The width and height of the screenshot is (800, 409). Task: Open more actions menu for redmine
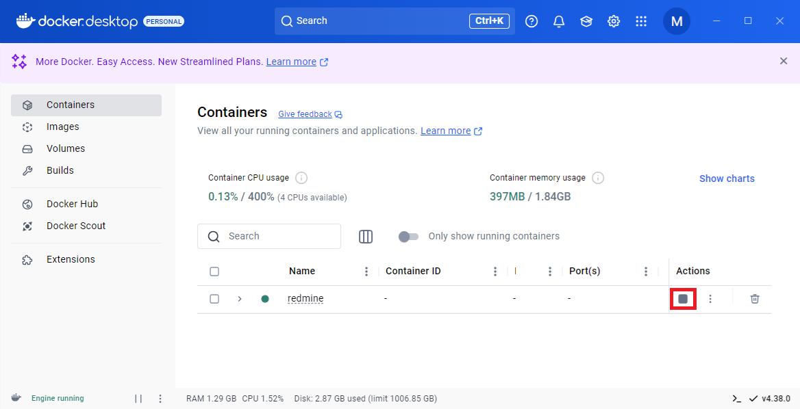[x=710, y=299]
